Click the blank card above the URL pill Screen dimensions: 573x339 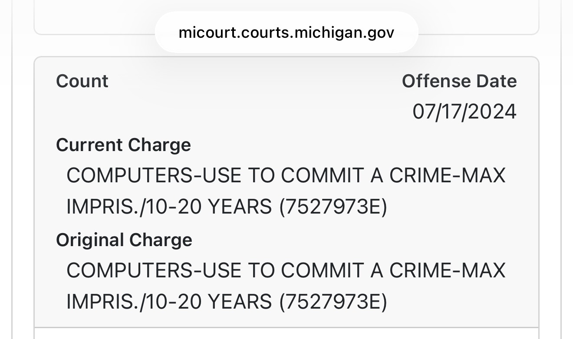tap(87, 17)
